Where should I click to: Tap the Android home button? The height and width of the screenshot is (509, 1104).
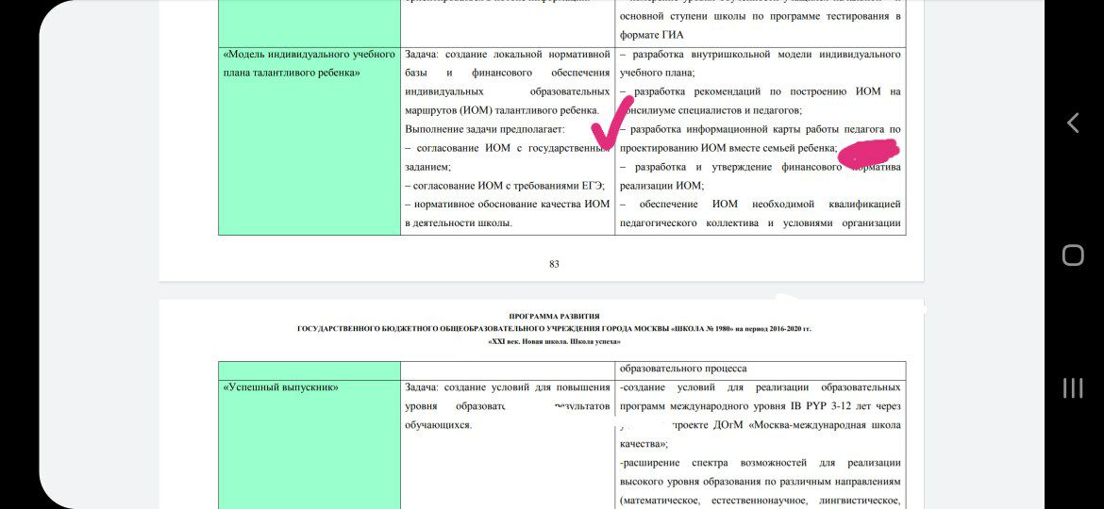point(1072,254)
